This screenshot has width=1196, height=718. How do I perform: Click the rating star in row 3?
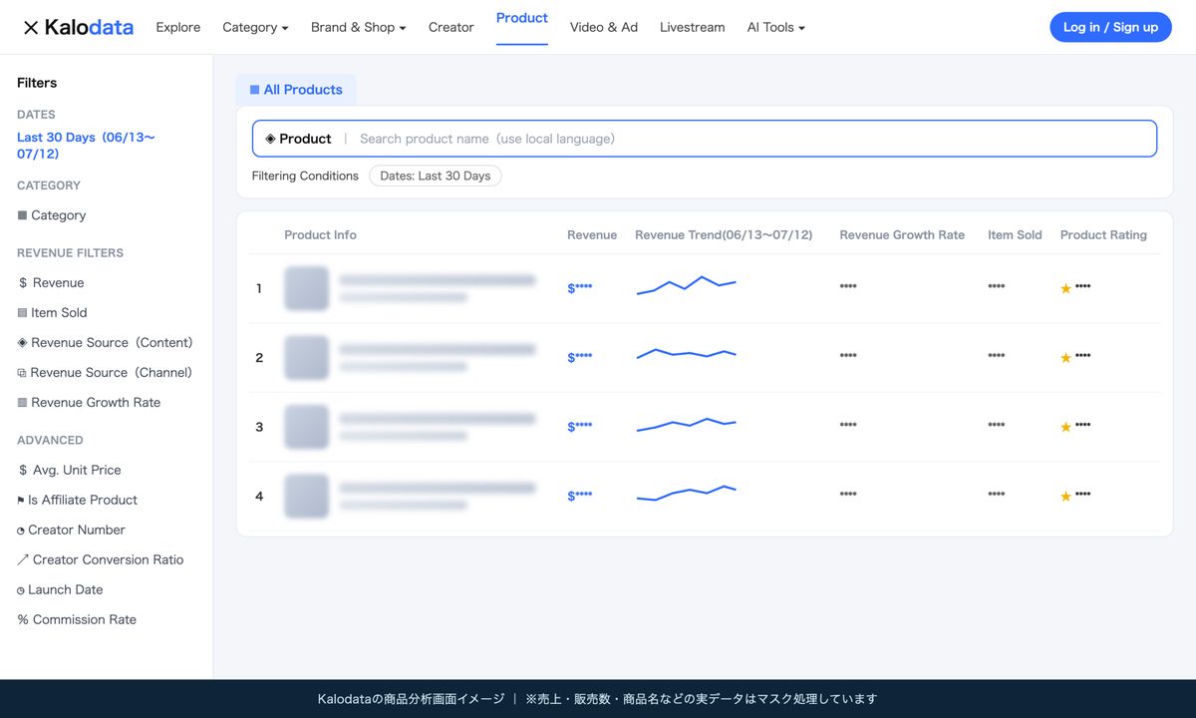click(1065, 427)
